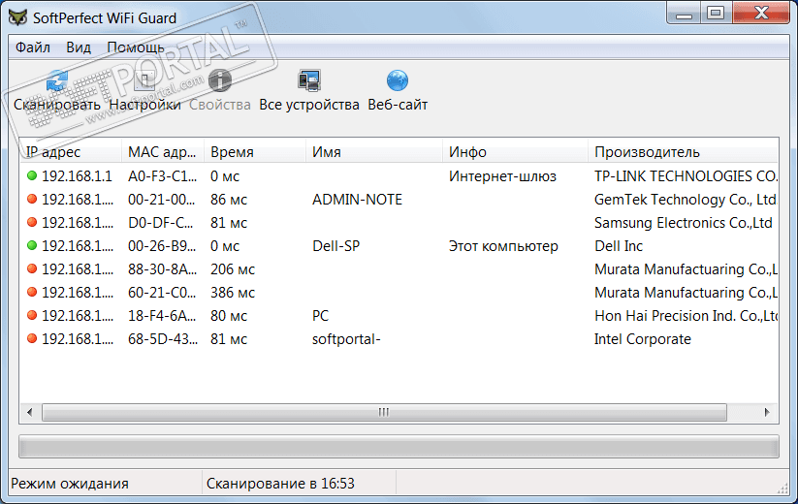Image resolution: width=798 pixels, height=504 pixels.
Task: Click red status dot of 206 мс row
Action: [32, 269]
